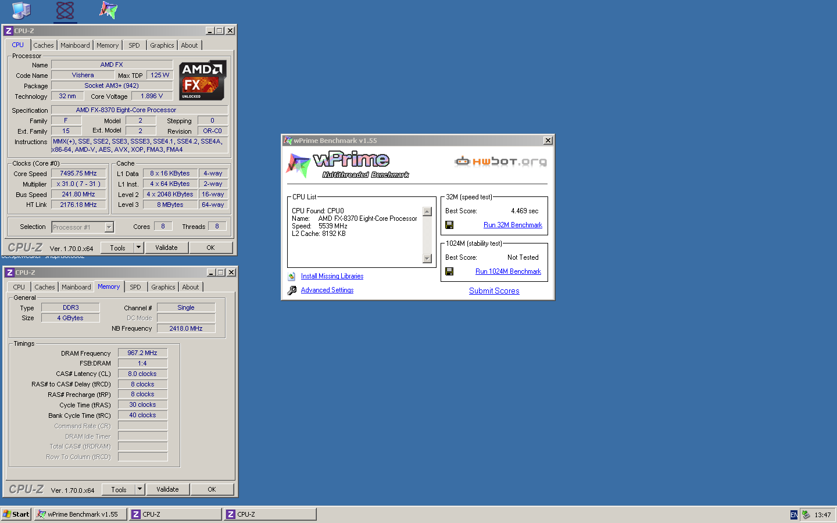The width and height of the screenshot is (837, 523).
Task: Click the wPrime window title icon
Action: tap(288, 141)
